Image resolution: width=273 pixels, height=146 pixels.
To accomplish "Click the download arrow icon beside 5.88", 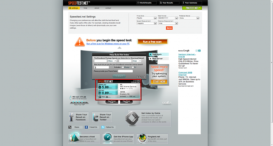I will pyautogui.click(x=100, y=87).
